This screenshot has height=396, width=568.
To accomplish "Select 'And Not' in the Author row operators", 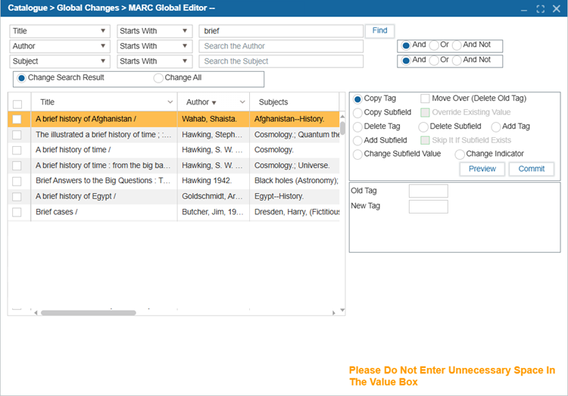I will [457, 45].
